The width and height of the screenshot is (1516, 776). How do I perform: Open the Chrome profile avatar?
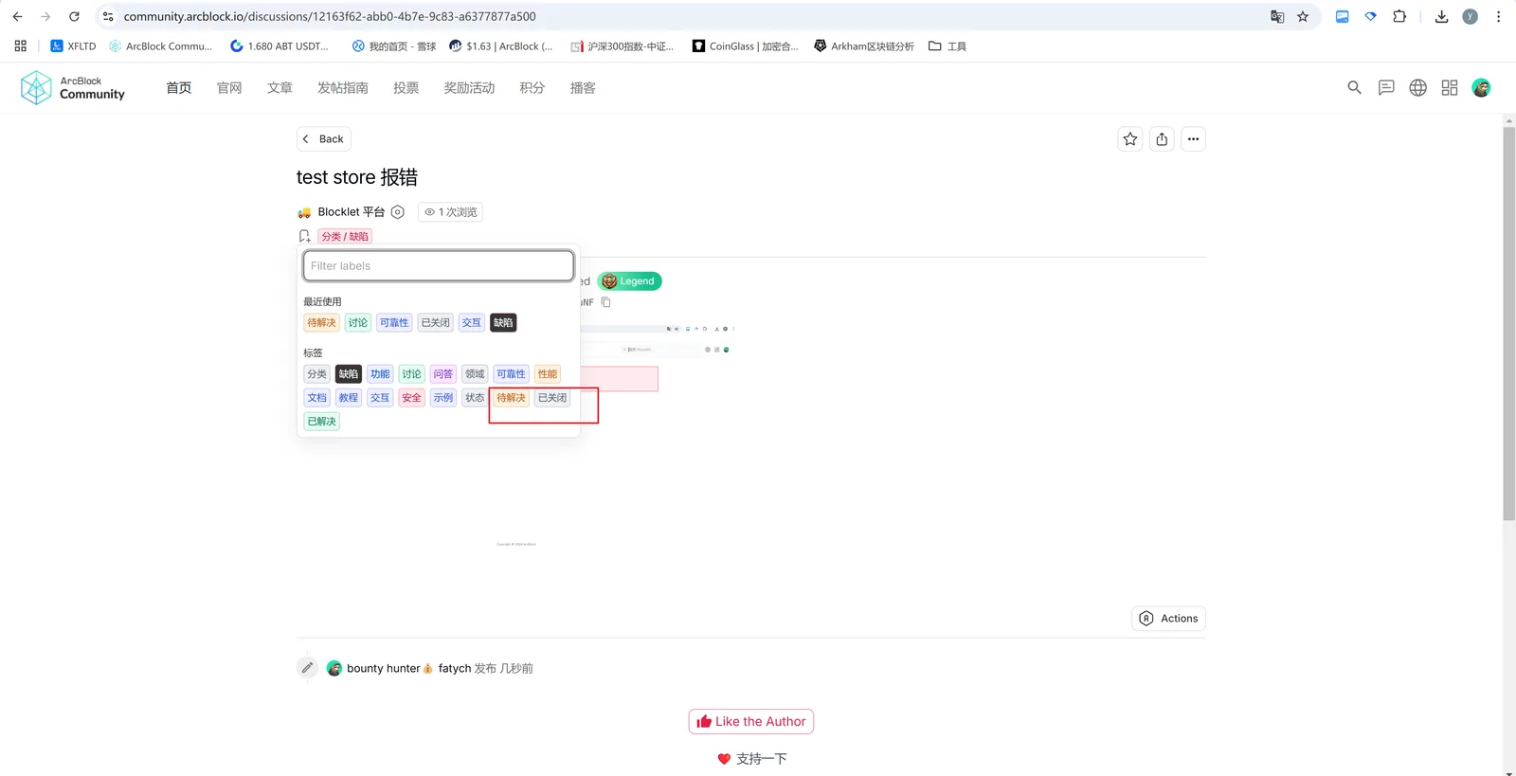pos(1470,16)
